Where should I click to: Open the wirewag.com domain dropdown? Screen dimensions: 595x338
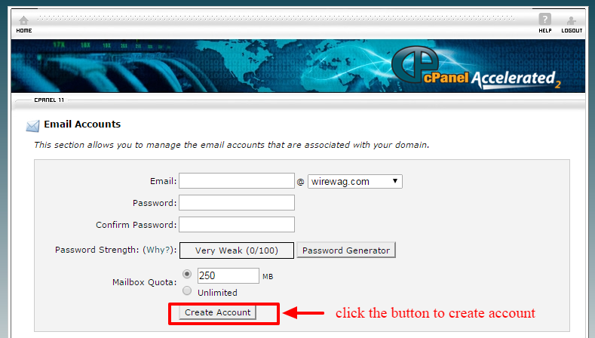[354, 182]
